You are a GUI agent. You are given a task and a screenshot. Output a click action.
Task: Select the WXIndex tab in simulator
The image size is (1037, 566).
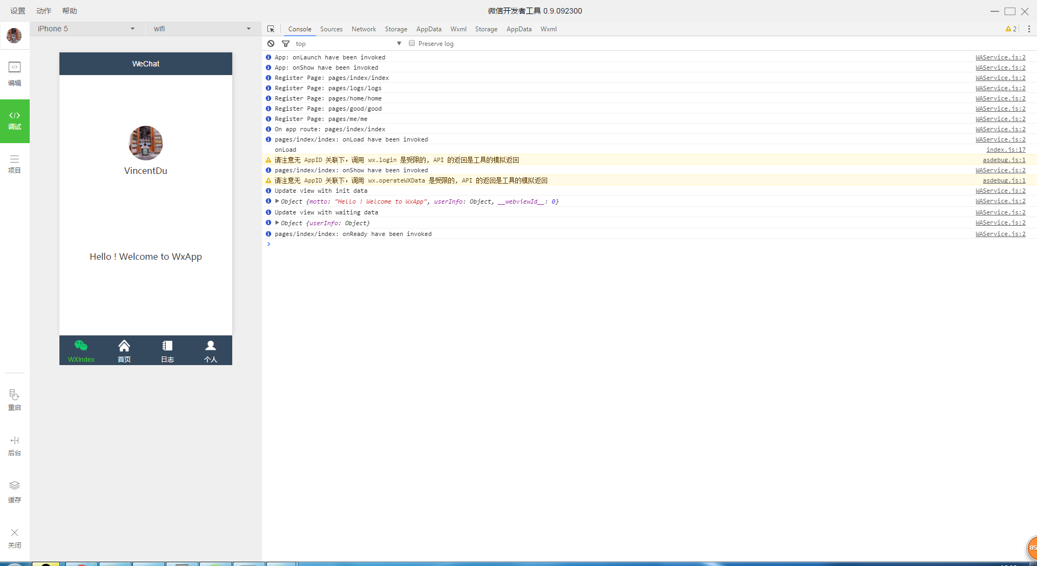(x=81, y=351)
